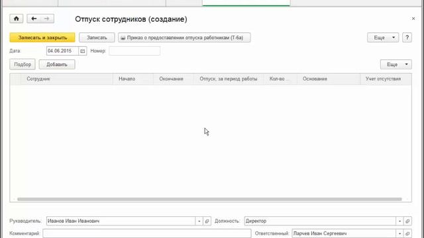Click the Добавить button
The width and height of the screenshot is (424, 238).
click(x=57, y=65)
